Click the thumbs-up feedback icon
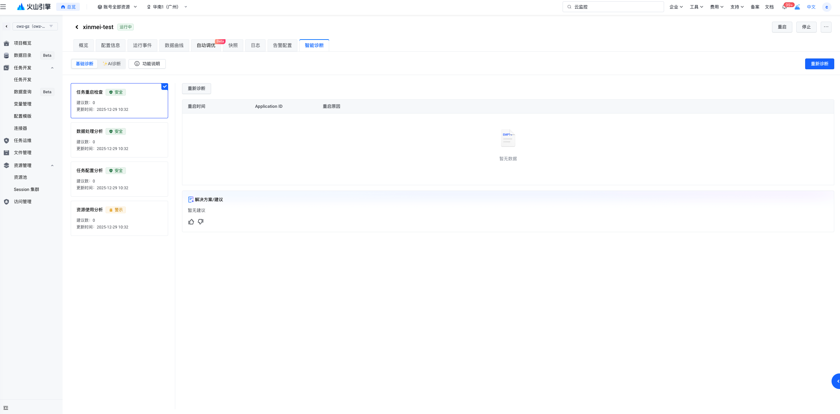Screen dimensions: 840x414 pos(191,222)
